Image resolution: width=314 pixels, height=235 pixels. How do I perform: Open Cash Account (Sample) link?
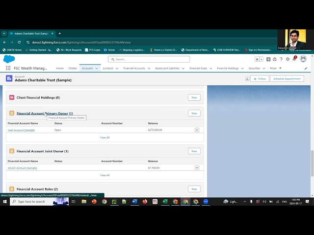(x=21, y=130)
